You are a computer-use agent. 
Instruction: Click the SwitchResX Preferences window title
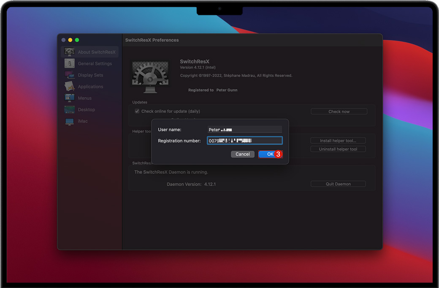point(152,40)
